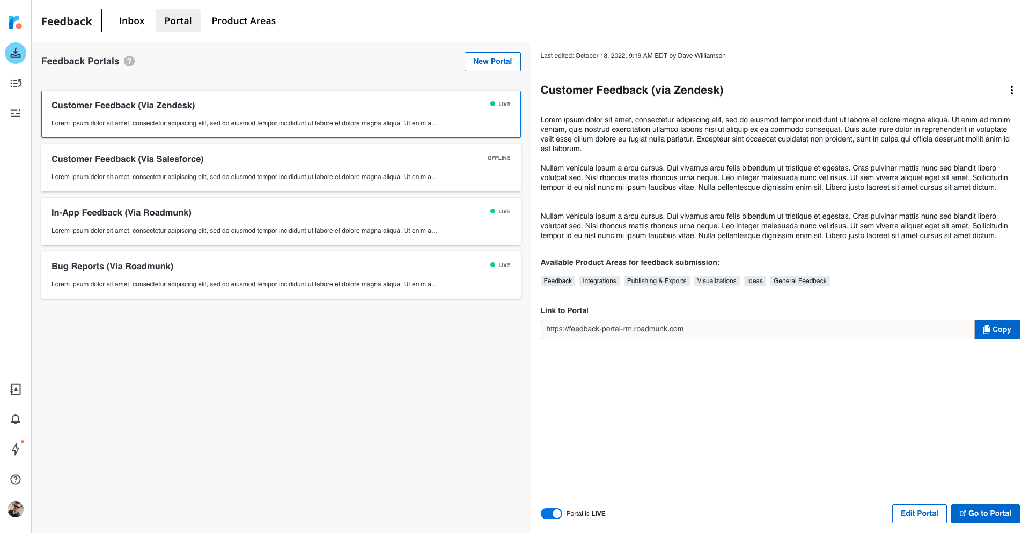Click help icon beside Feedback Portals heading

tap(129, 61)
